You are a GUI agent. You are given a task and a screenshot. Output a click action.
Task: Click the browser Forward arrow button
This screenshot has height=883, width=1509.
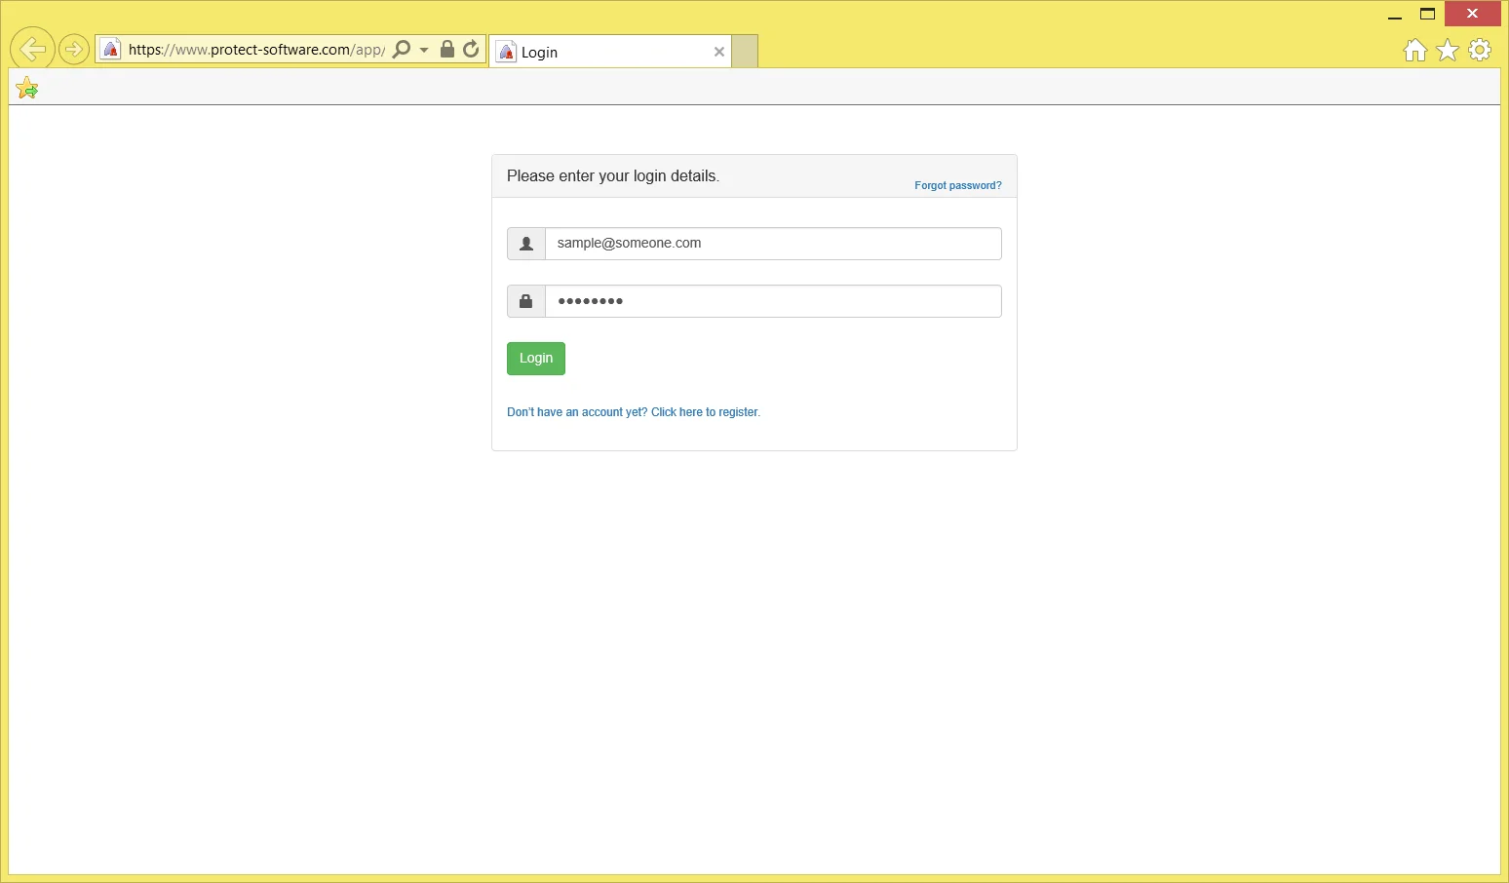coord(74,49)
